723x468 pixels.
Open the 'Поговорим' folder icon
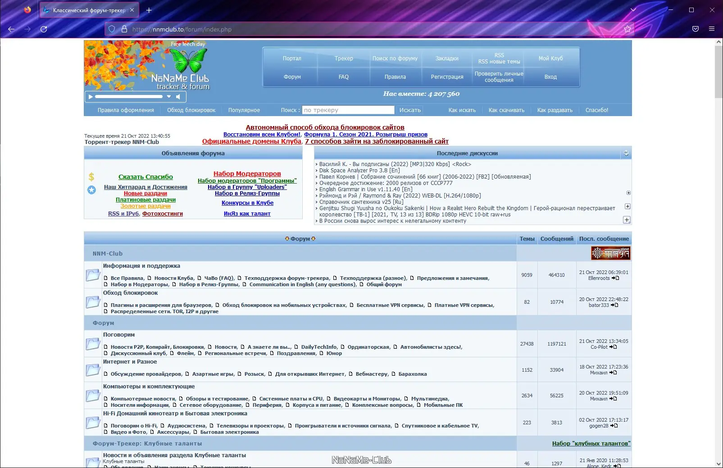click(x=93, y=344)
